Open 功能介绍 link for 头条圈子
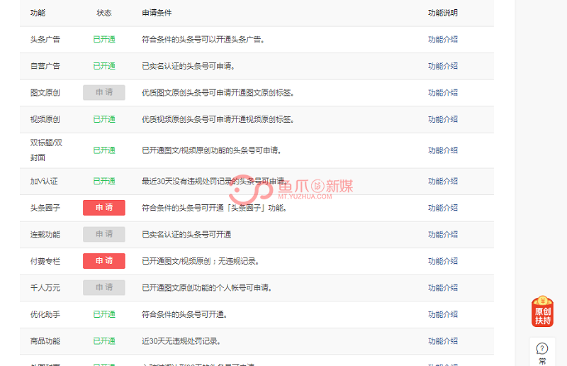 [x=443, y=208]
